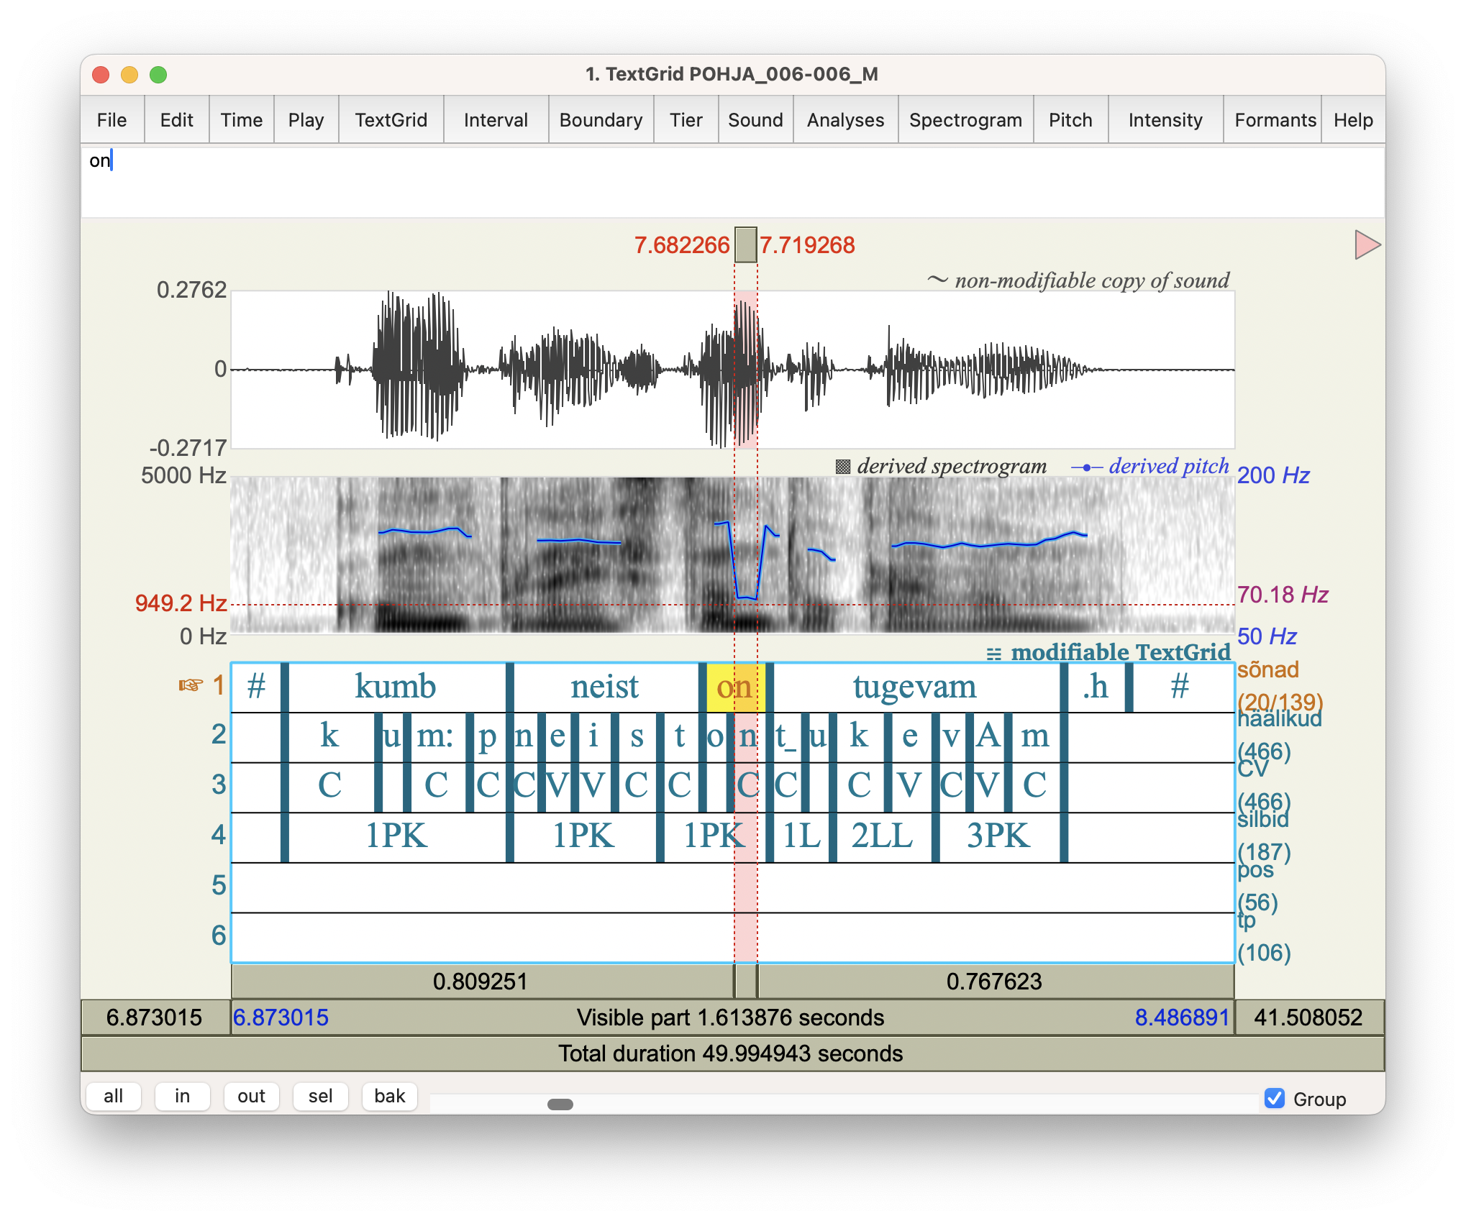The width and height of the screenshot is (1466, 1221).
Task: Open the Spectrogram menu
Action: (965, 120)
